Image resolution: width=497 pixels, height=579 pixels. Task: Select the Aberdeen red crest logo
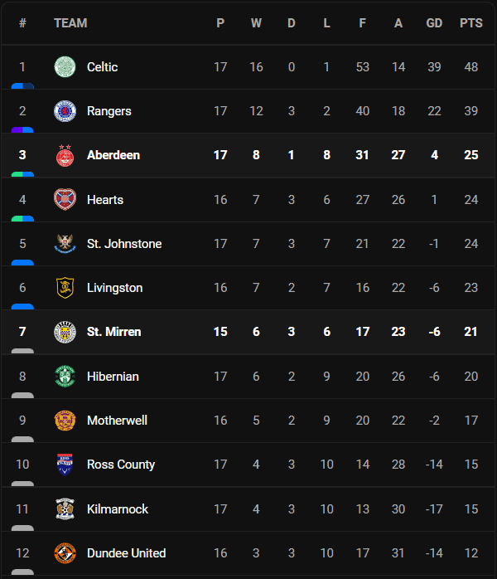click(x=65, y=155)
